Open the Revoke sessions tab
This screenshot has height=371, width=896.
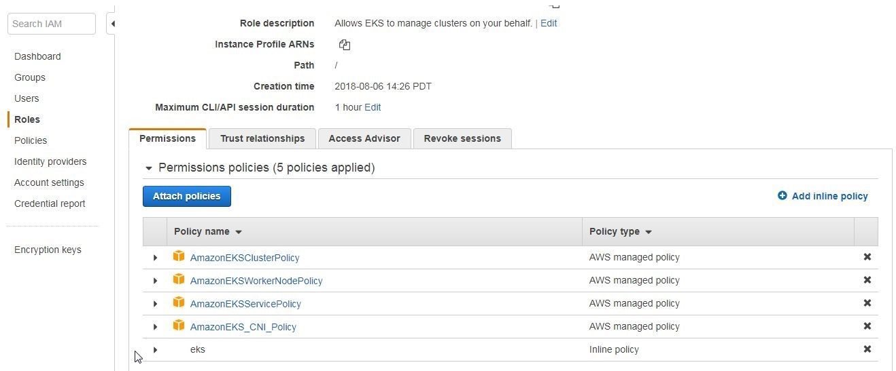pyautogui.click(x=462, y=138)
